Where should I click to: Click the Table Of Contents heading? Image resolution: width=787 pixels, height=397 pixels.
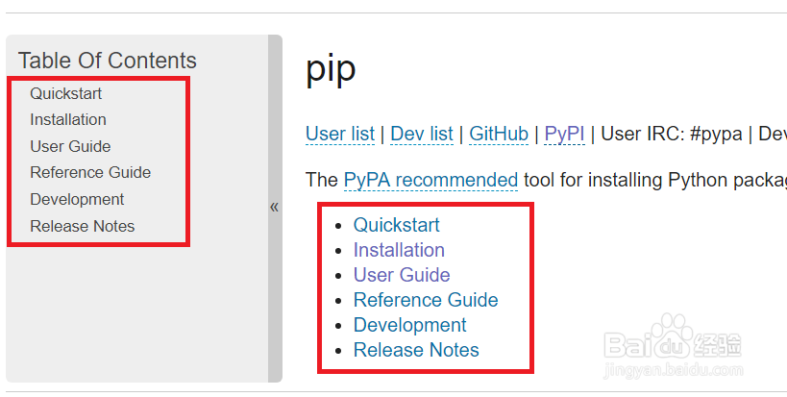(107, 60)
